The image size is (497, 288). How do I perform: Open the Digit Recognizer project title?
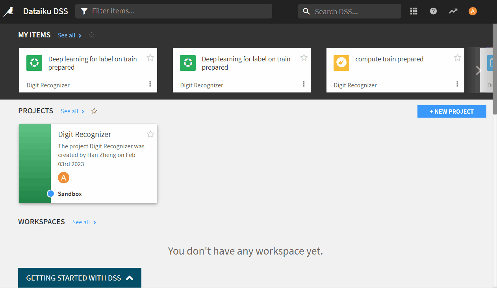pyautogui.click(x=85, y=135)
